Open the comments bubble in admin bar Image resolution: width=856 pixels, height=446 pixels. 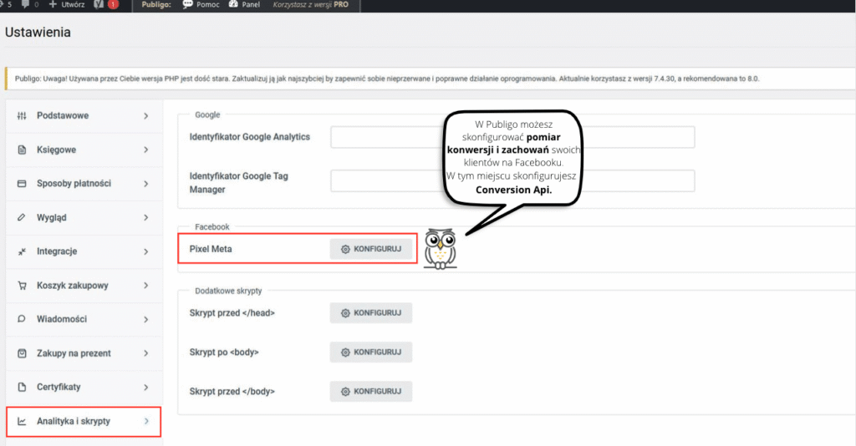coord(29,4)
